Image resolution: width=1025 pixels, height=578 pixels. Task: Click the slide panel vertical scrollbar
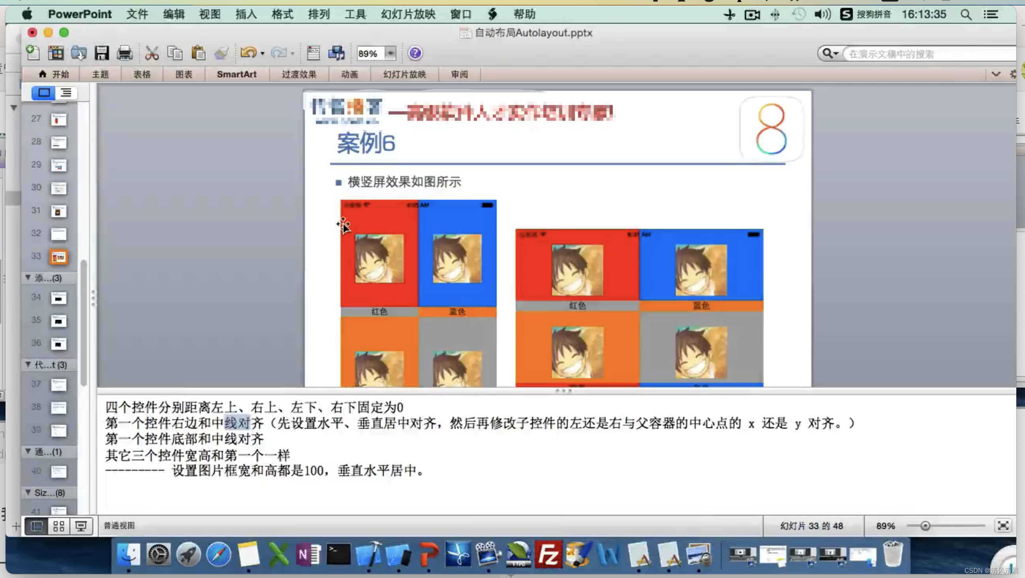pos(84,322)
